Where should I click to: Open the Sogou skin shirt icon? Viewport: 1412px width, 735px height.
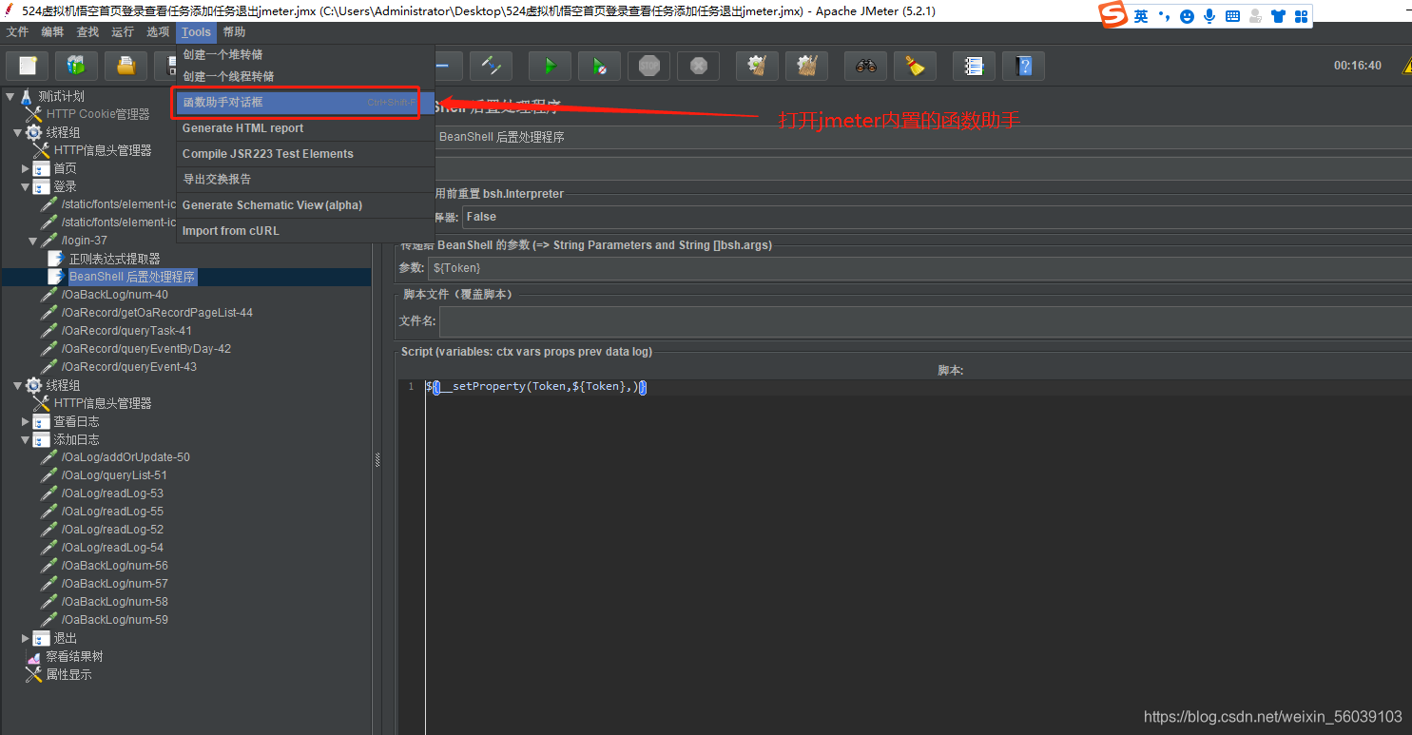1278,16
